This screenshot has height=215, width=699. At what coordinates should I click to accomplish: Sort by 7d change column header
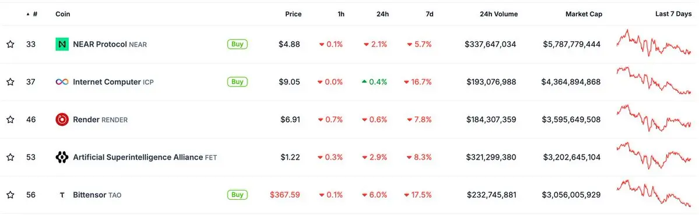tap(429, 14)
